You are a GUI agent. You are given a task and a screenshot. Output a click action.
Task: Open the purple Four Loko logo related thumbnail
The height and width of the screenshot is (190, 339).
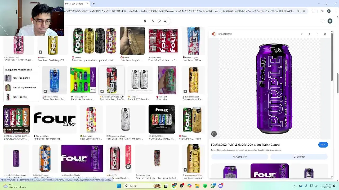tap(269, 171)
